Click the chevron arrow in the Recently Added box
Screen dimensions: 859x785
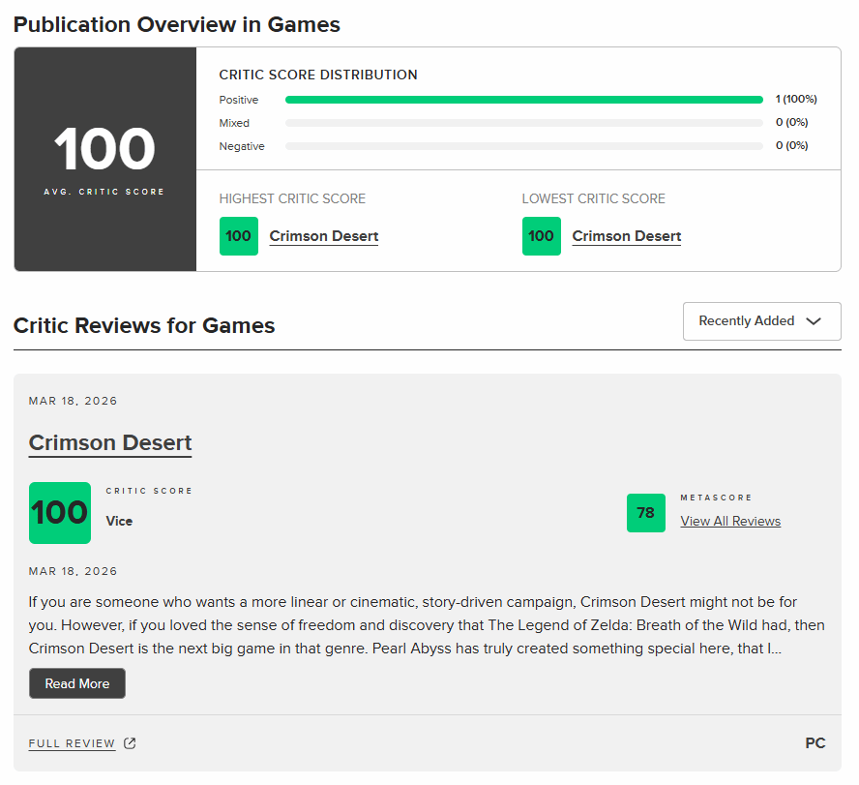point(814,321)
